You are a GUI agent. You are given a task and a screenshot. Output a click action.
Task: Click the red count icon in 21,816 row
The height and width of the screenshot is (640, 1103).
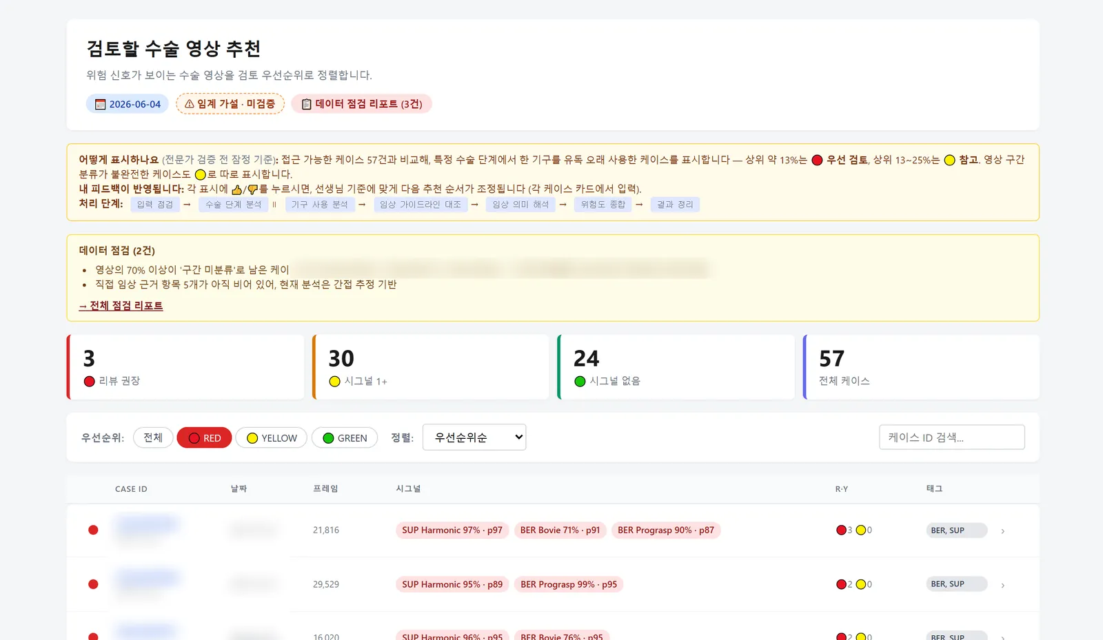841,530
